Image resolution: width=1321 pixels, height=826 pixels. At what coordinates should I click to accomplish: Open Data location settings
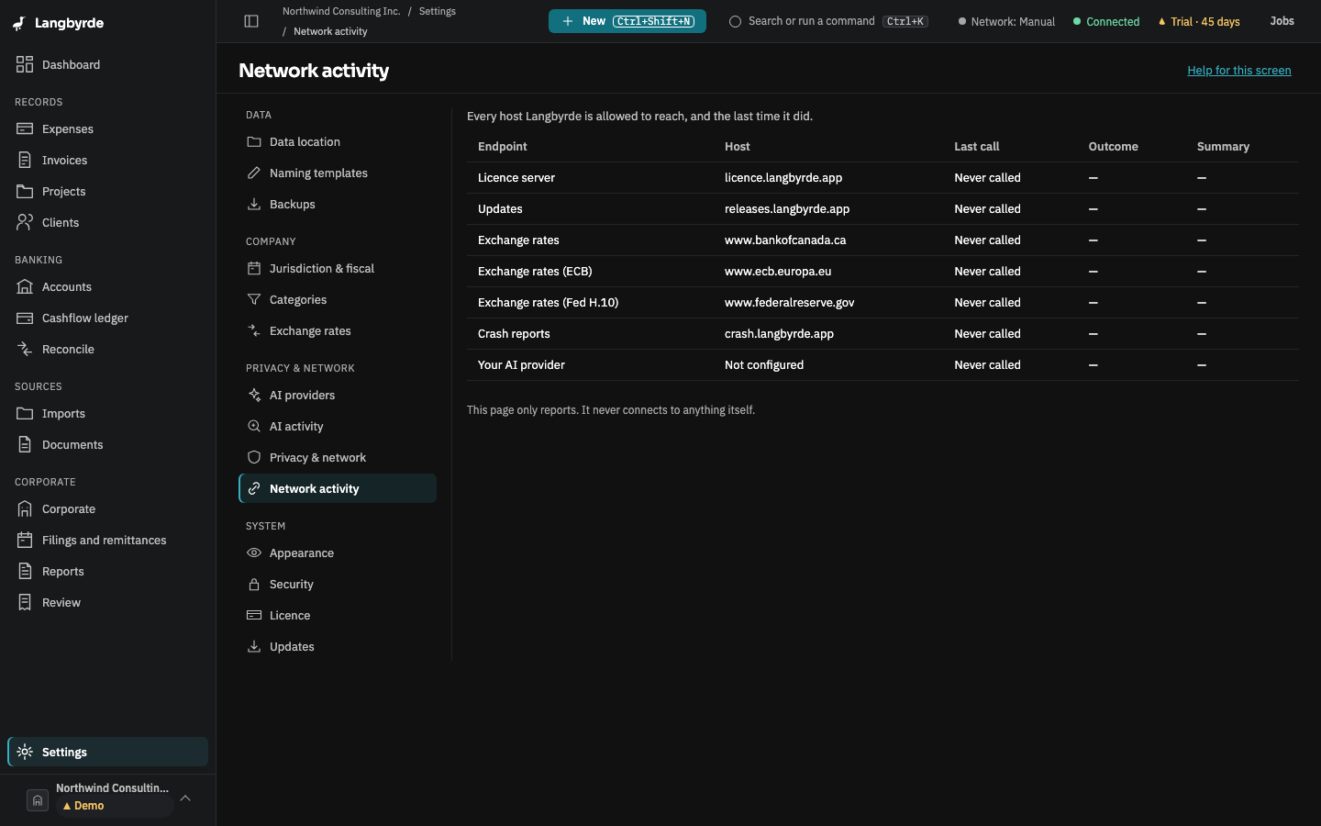[x=338, y=141]
